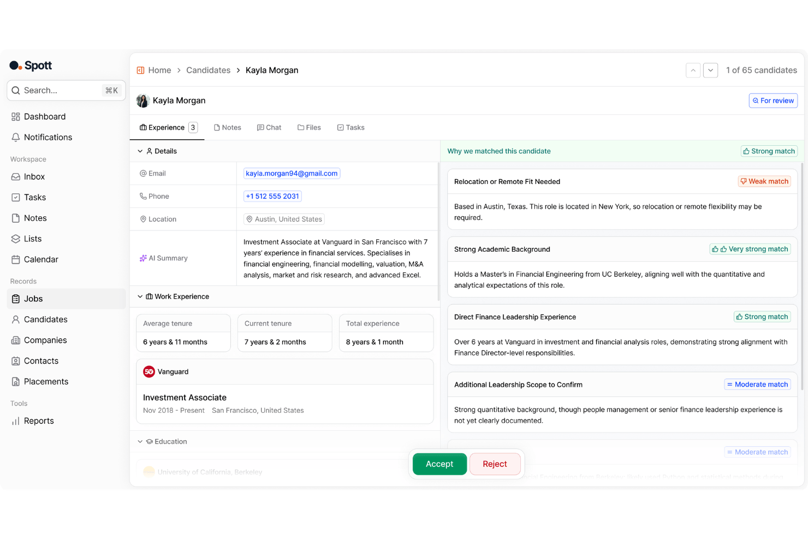Open Contacts under Records
Image resolution: width=808 pixels, height=539 pixels.
(x=66, y=361)
